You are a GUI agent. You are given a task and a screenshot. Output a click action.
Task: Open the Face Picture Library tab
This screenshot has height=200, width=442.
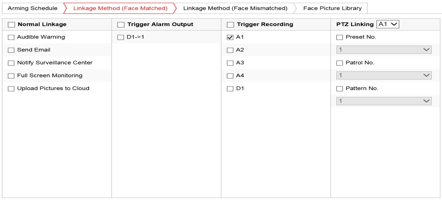(332, 8)
